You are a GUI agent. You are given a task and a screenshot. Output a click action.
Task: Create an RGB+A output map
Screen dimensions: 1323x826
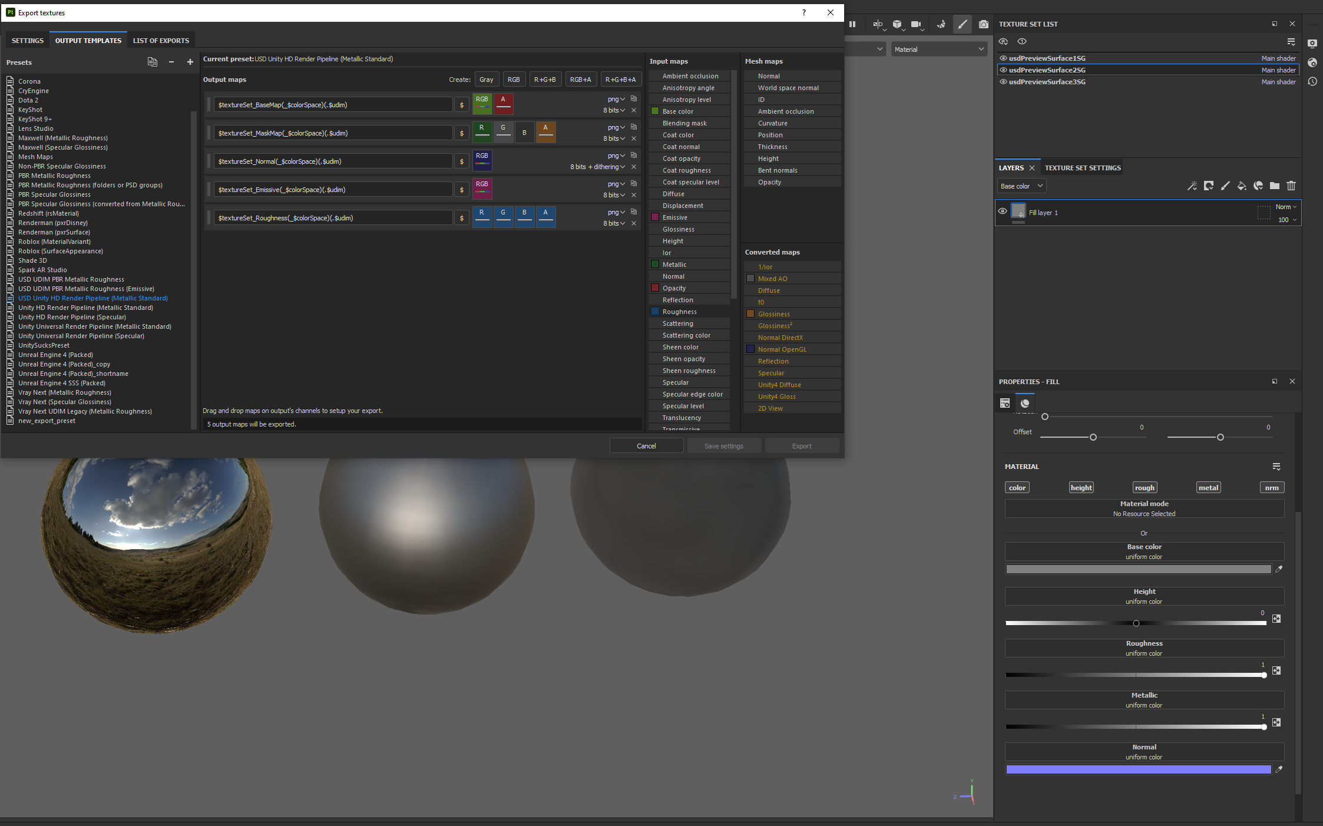tap(580, 80)
